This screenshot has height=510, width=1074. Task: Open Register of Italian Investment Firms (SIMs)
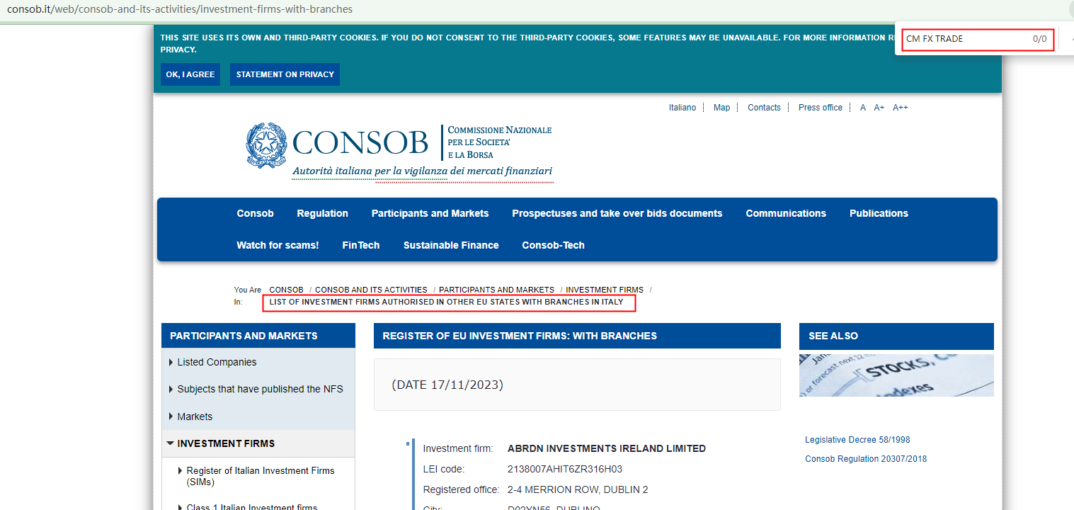point(260,476)
